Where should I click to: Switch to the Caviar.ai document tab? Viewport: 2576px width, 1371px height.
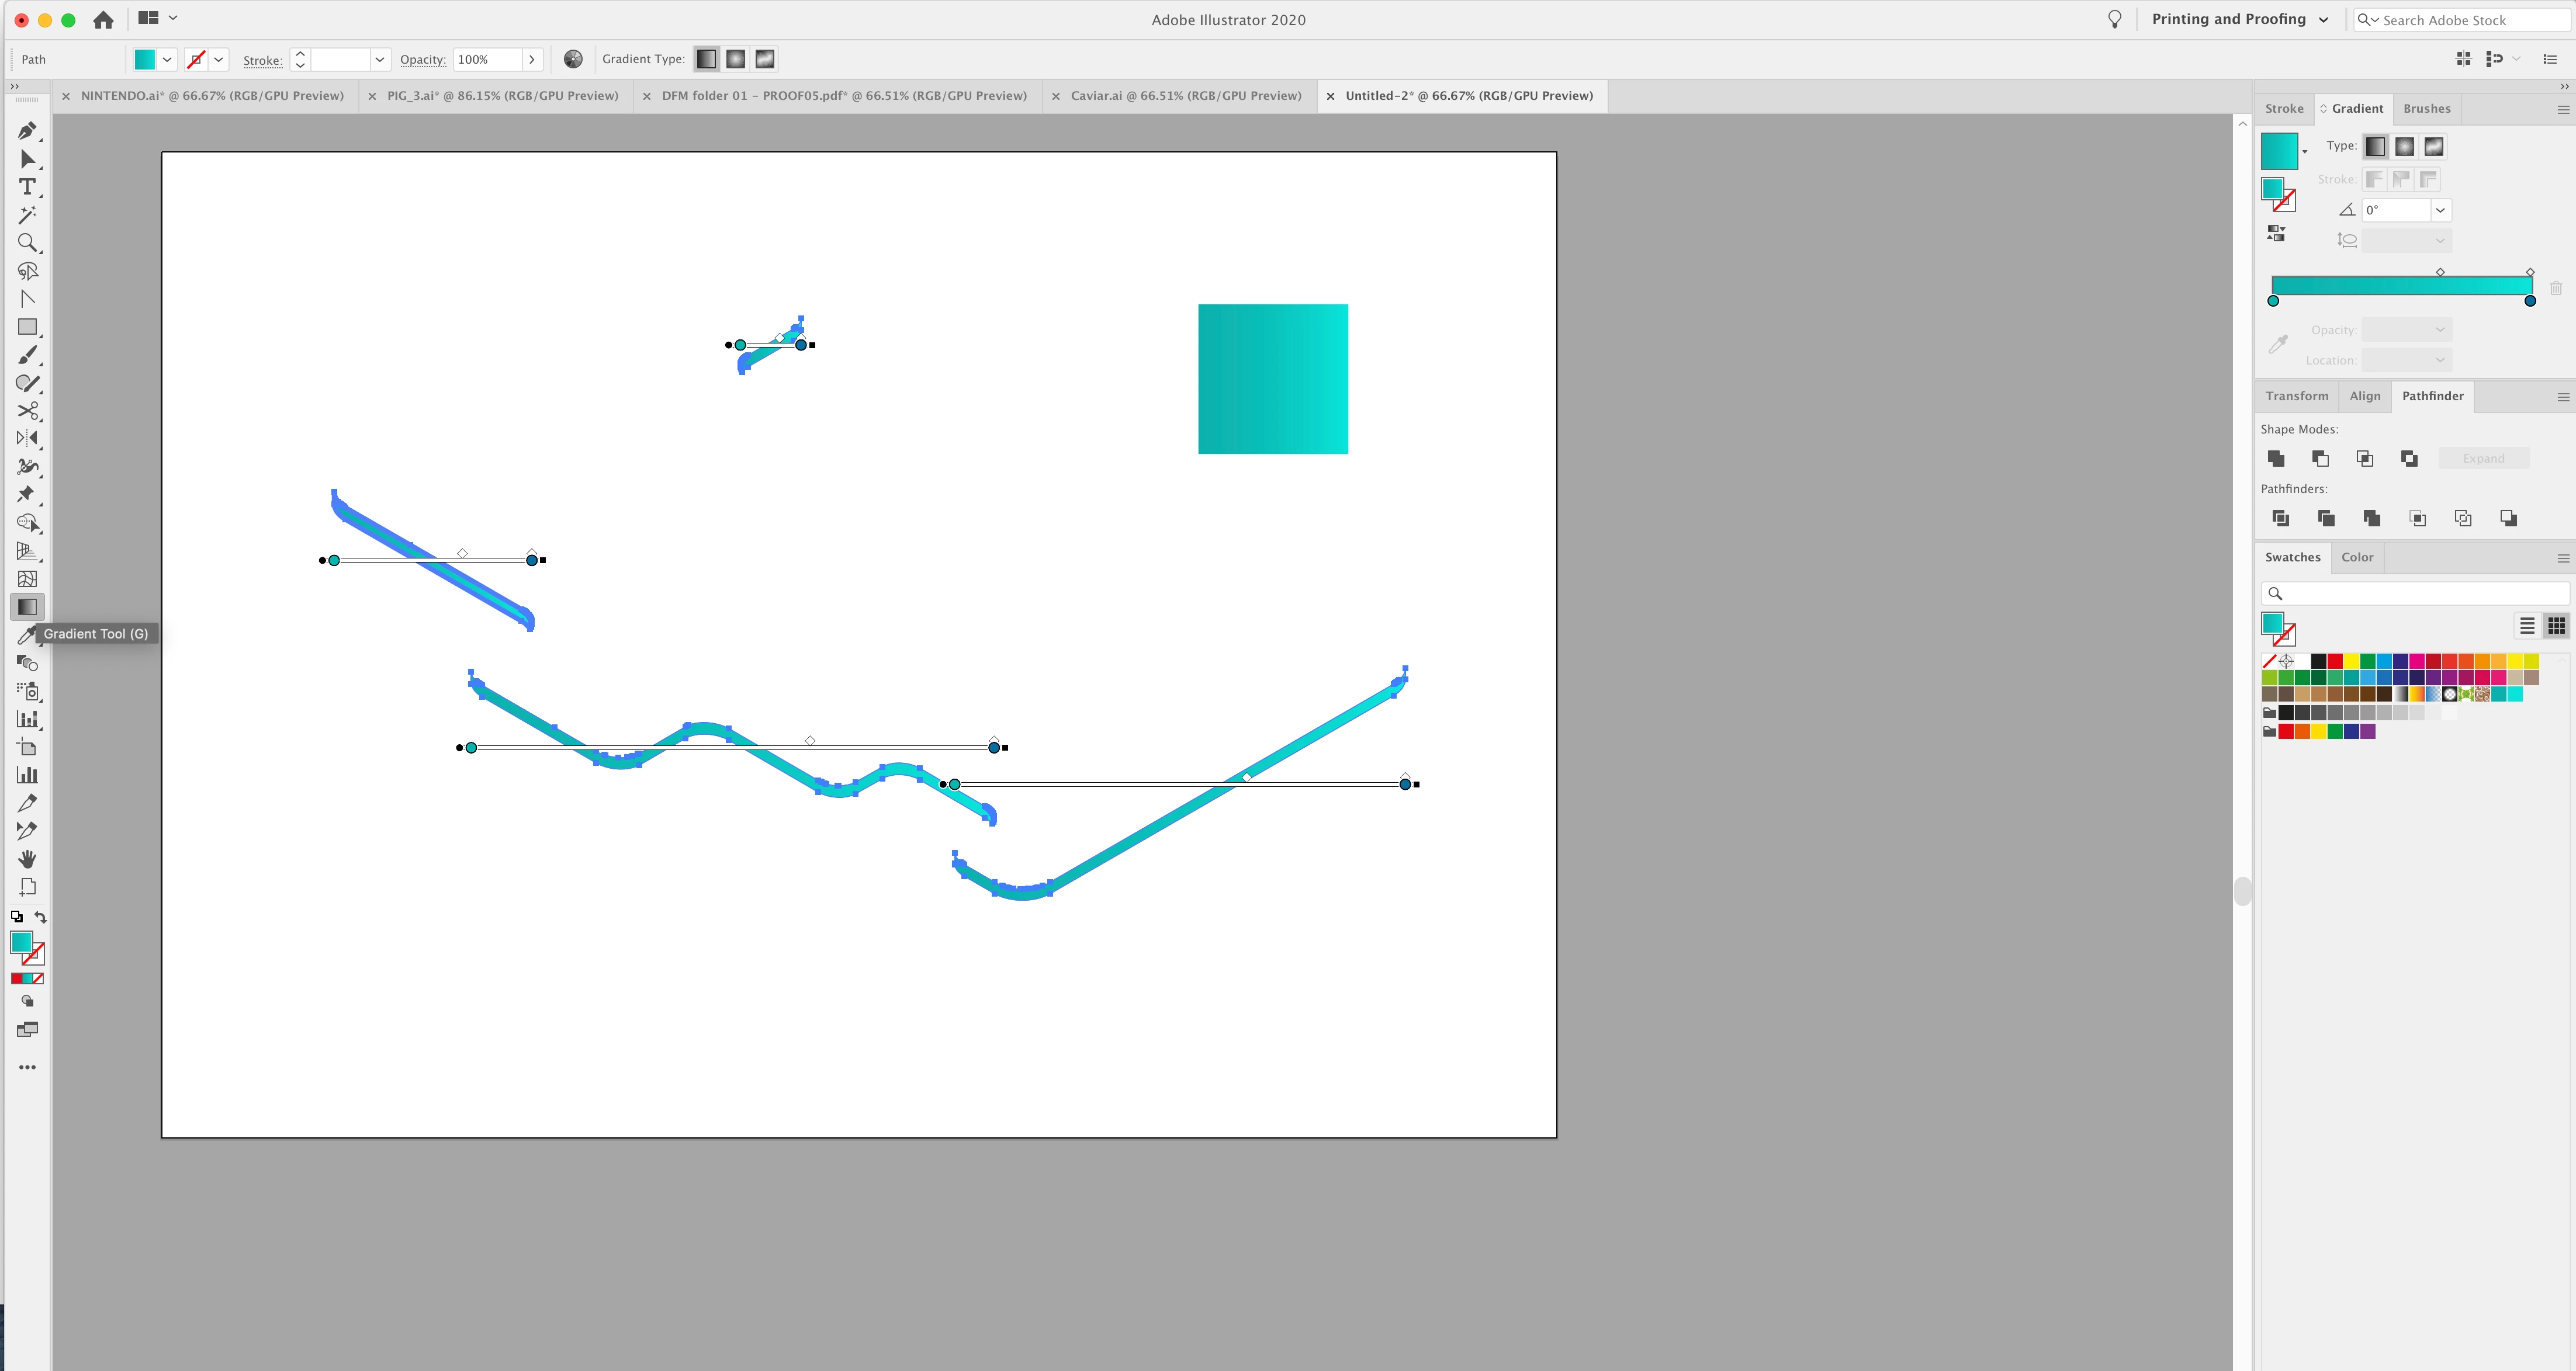[1185, 96]
